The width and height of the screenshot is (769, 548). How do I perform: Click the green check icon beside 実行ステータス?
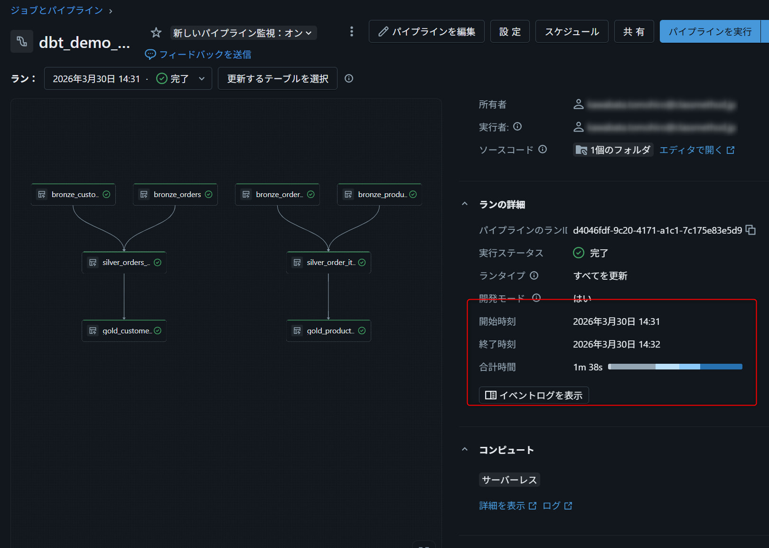click(579, 253)
